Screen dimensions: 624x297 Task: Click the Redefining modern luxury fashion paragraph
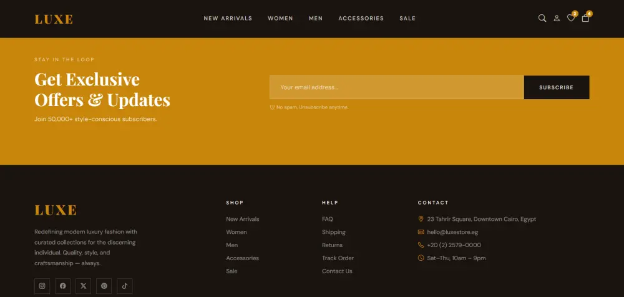pyautogui.click(x=86, y=247)
